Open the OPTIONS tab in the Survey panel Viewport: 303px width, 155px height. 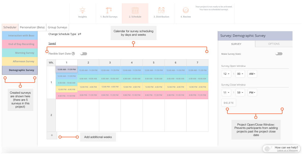pyautogui.click(x=274, y=44)
